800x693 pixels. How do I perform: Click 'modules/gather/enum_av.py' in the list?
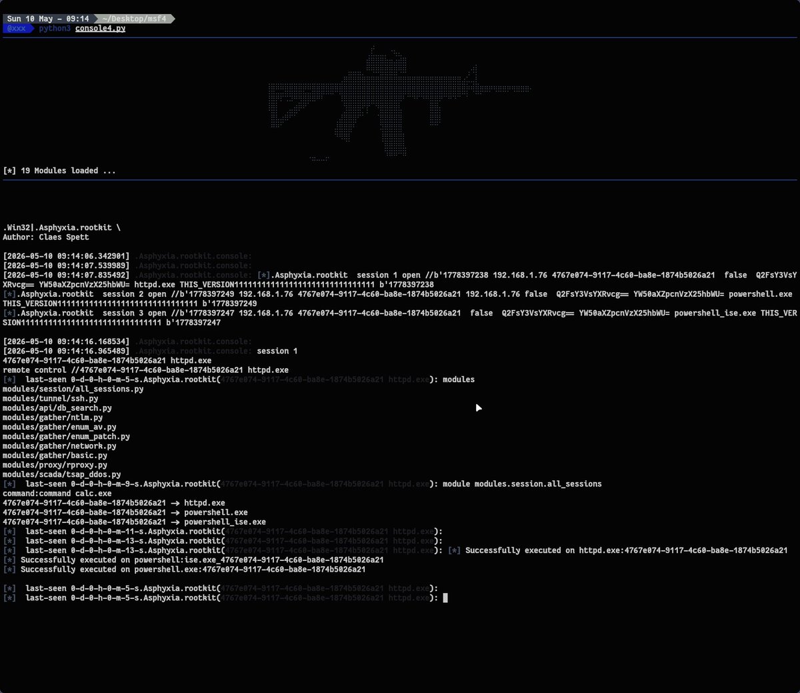[59, 427]
